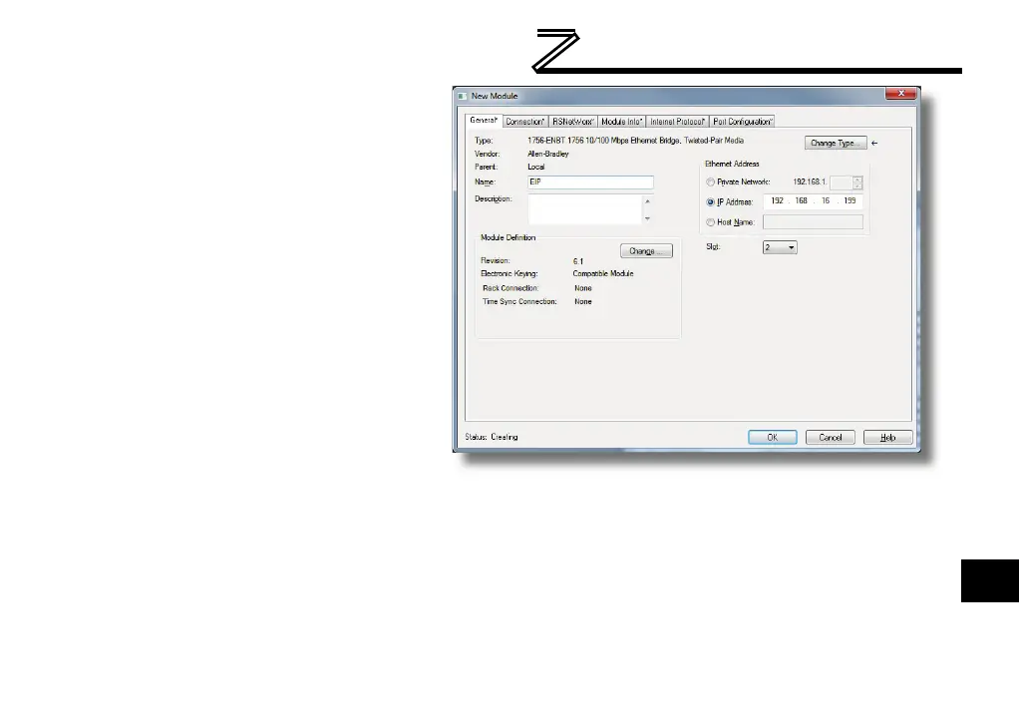Confirm with the OK button
1019x718 pixels.
[x=772, y=438]
